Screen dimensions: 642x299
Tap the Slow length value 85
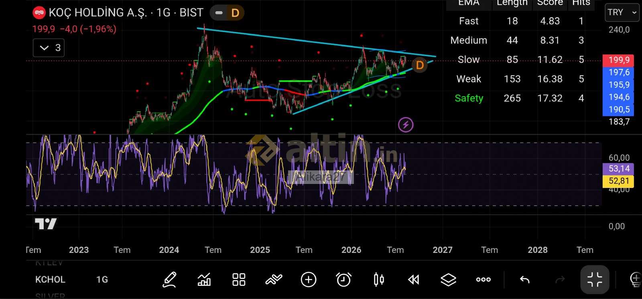pyautogui.click(x=512, y=59)
